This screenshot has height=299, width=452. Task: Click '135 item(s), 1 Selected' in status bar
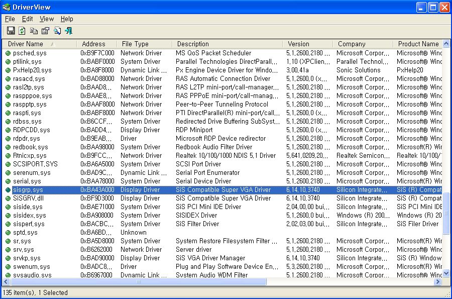click(x=35, y=292)
